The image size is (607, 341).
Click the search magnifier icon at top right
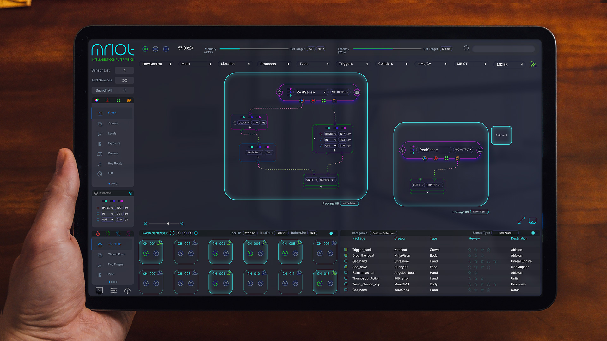click(466, 48)
